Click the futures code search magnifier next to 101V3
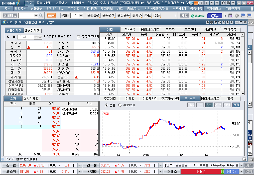254x175 pixels. (40, 37)
